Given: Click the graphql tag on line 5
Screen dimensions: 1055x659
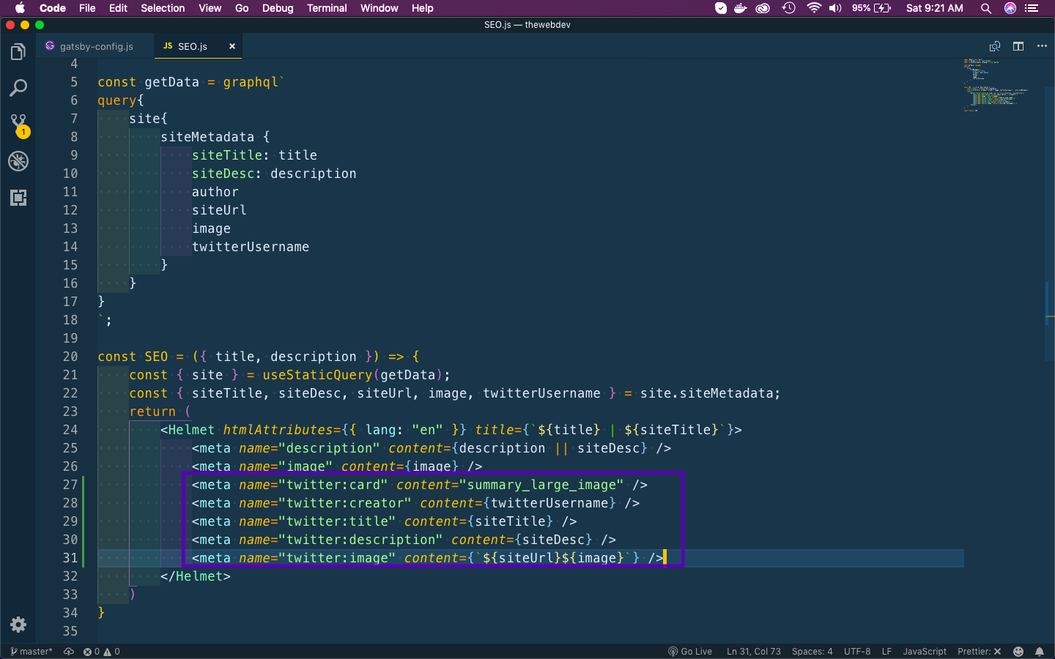Looking at the screenshot, I should [251, 82].
